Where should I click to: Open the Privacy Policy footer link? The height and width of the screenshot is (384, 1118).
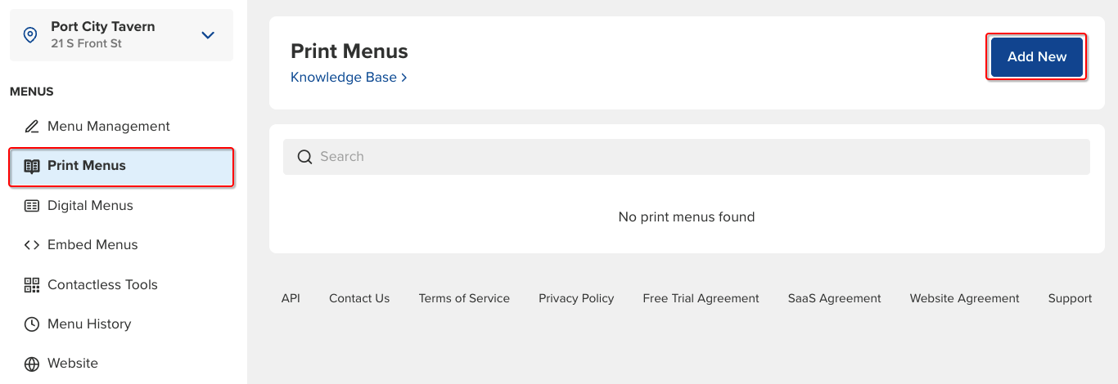click(576, 298)
